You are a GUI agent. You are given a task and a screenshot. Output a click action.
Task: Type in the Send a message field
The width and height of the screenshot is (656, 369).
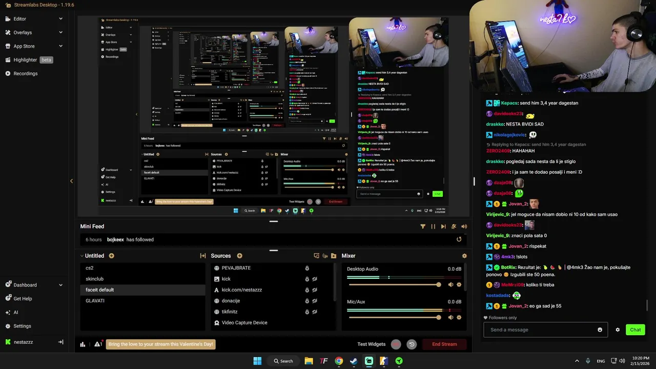tap(541, 330)
